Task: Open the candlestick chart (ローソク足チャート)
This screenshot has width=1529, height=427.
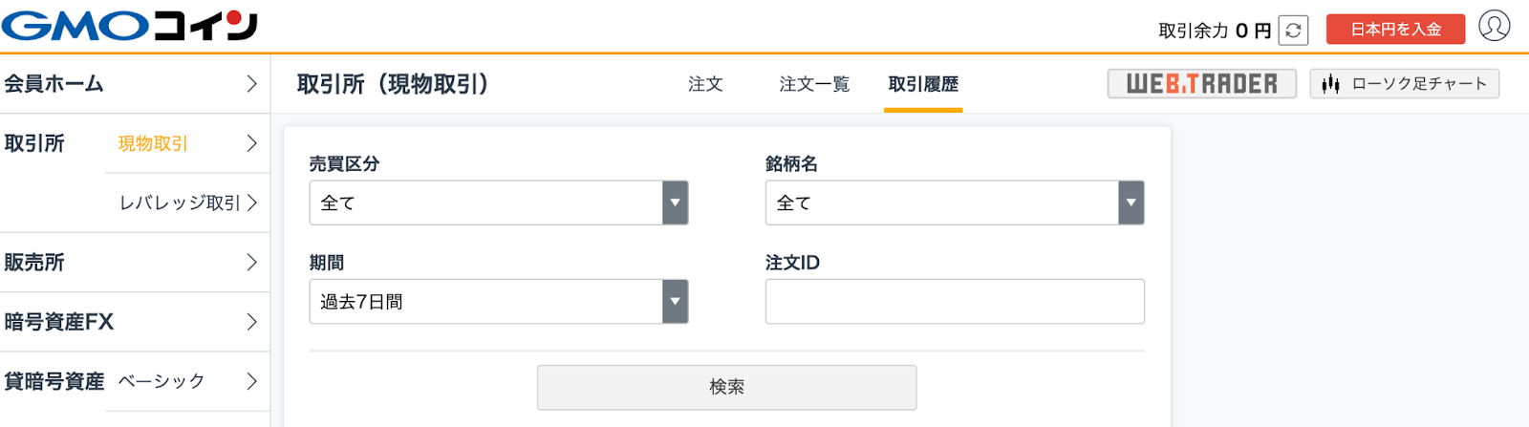Action: tap(1405, 84)
